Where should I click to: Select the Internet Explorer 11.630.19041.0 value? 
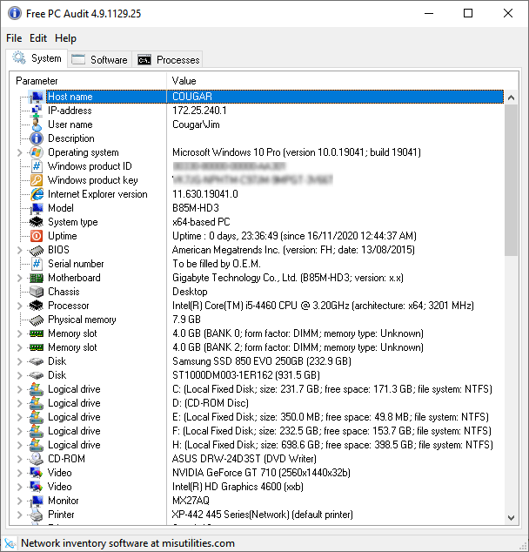pos(205,194)
